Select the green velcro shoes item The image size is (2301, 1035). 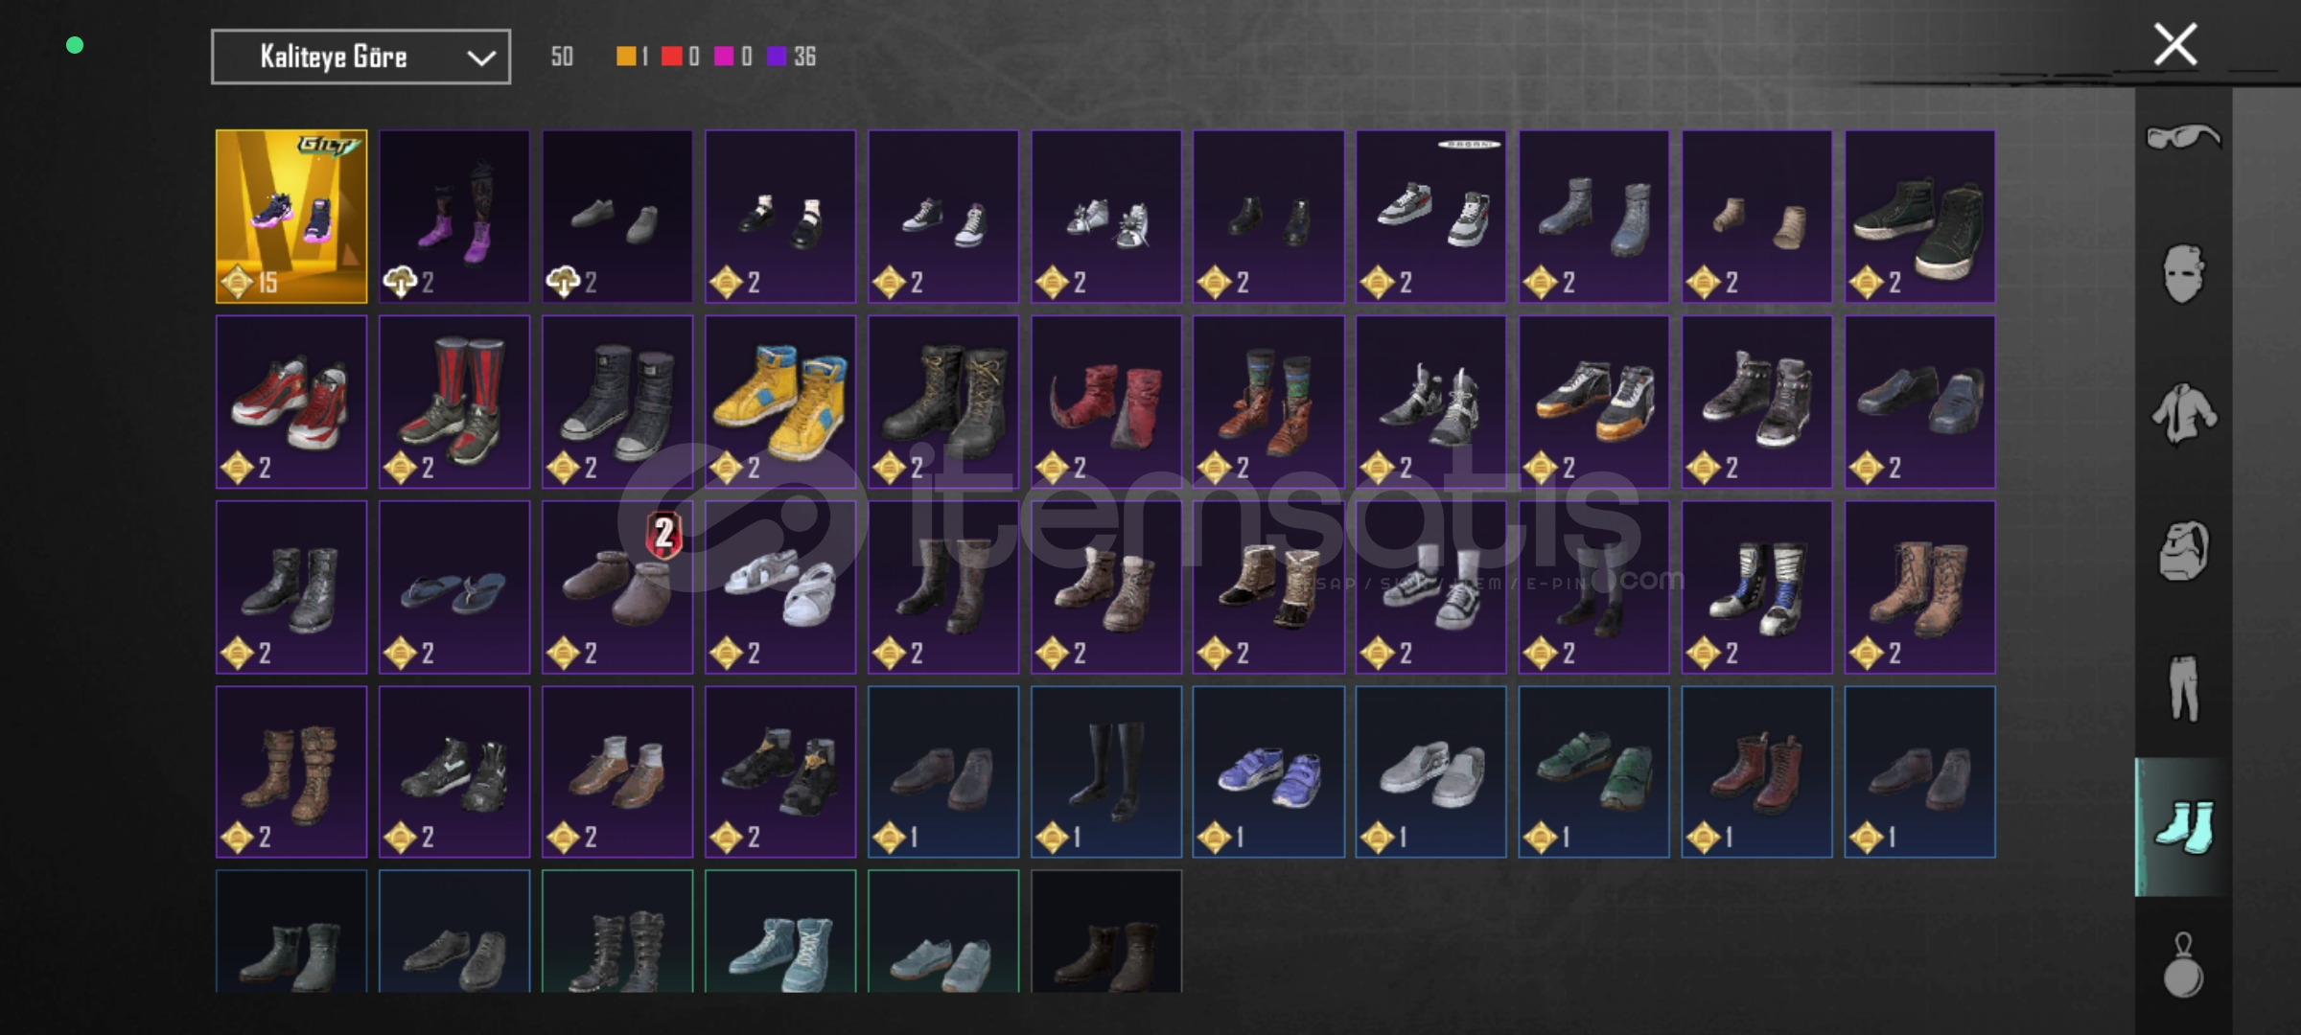click(x=1594, y=771)
